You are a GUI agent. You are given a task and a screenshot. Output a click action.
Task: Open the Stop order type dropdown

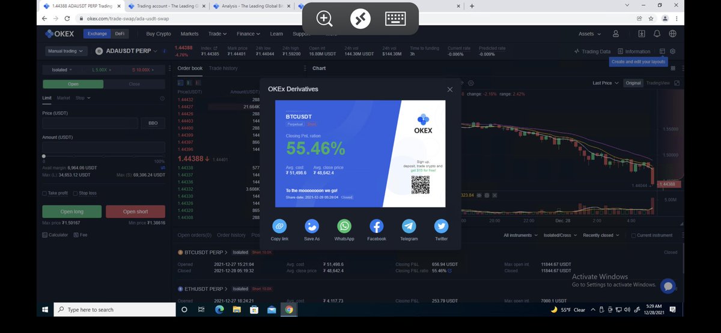(83, 98)
